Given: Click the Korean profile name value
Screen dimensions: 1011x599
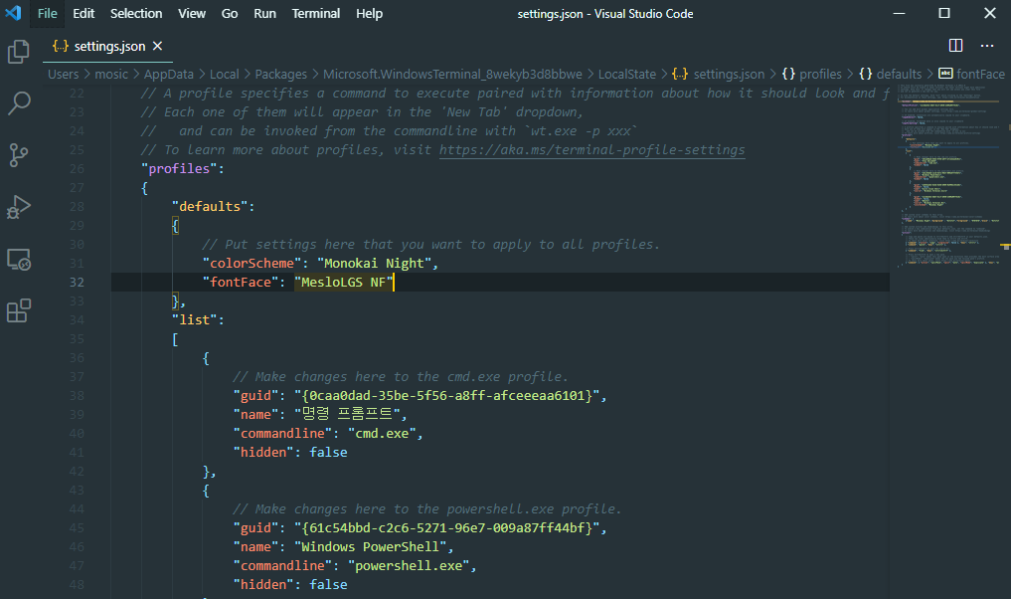Looking at the screenshot, I should coord(348,414).
